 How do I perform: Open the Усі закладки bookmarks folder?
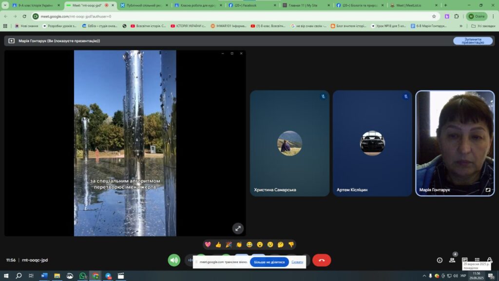point(483,26)
